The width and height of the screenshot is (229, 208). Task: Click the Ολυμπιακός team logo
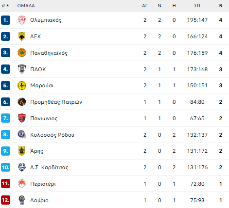(x=22, y=20)
